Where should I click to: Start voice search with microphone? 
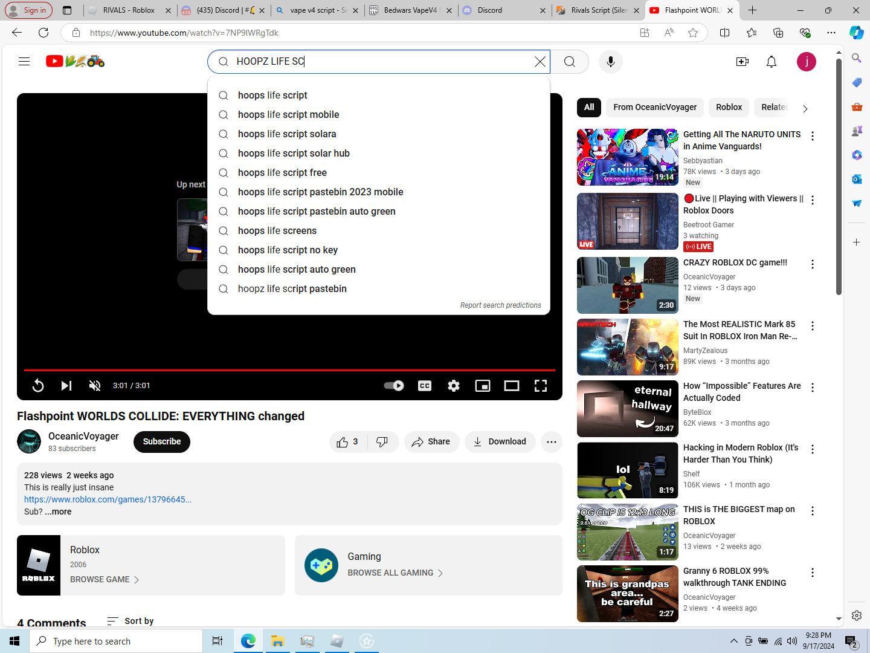[x=611, y=62]
